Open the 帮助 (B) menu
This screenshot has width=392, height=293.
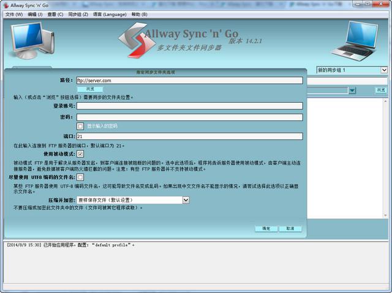[139, 15]
